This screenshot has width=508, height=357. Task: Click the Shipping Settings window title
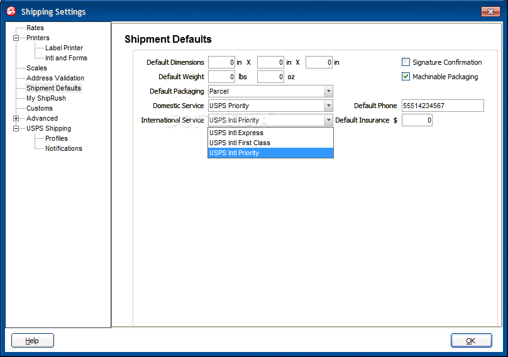click(53, 12)
